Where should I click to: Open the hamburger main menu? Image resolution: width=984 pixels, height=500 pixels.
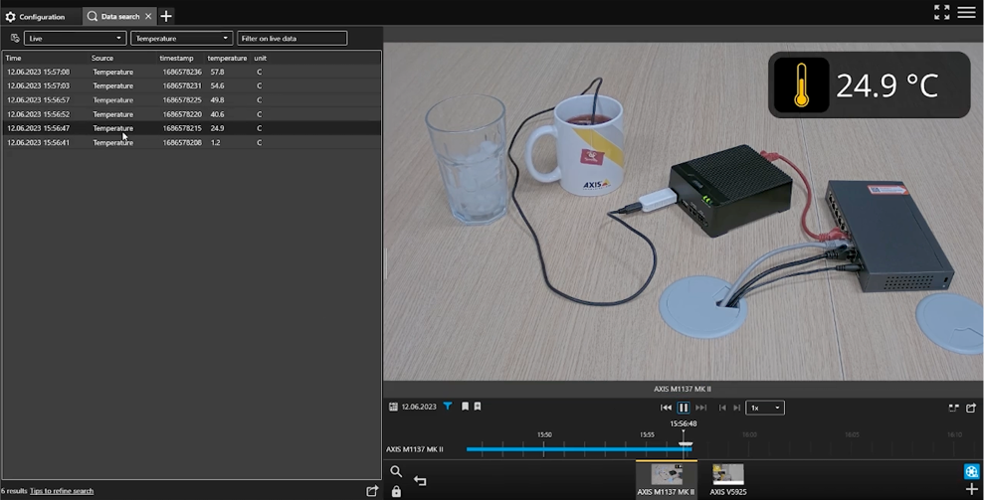click(966, 12)
